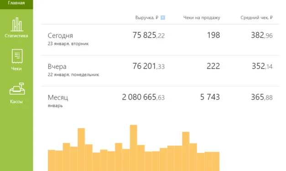Switch to the Главная tab
The width and height of the screenshot is (286, 171).
tap(16, 3)
